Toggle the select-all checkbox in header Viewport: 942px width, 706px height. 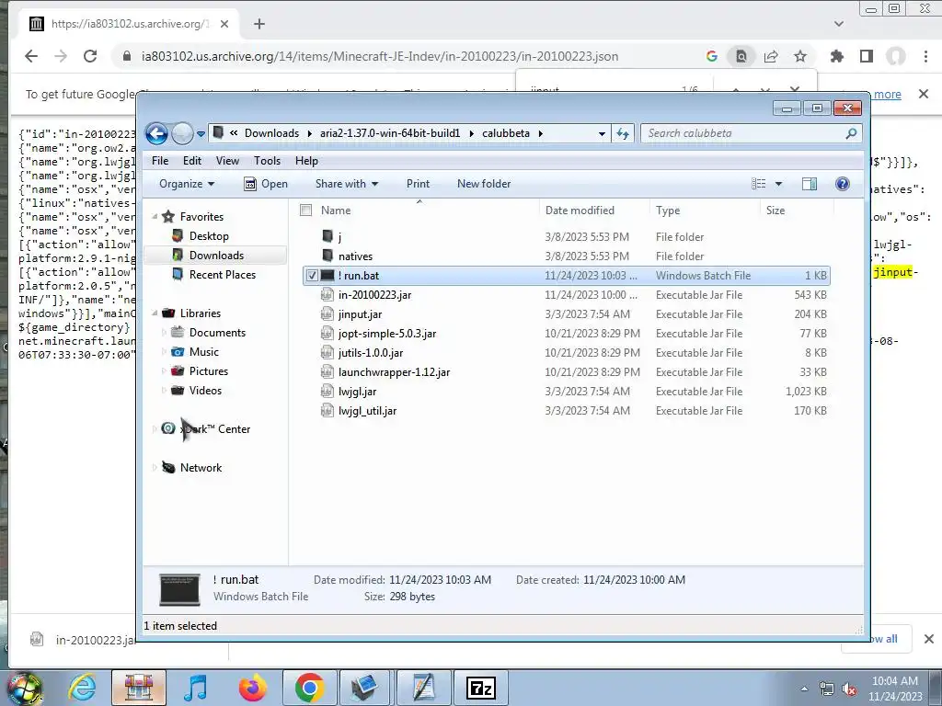coord(305,211)
